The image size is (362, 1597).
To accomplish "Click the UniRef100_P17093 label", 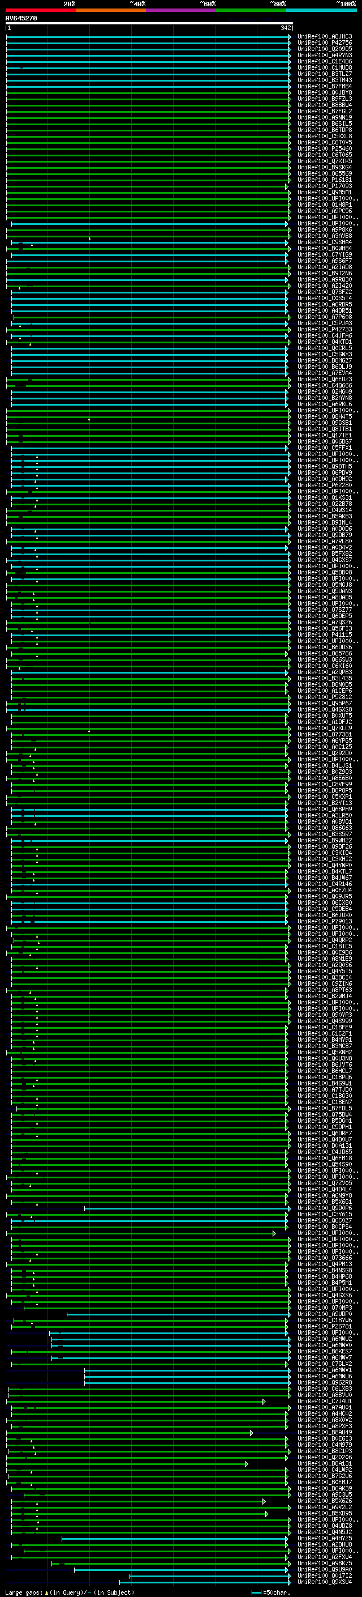I will [x=325, y=186].
